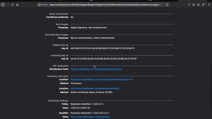
Task: Click 'Statement Identifier ( 1.3.6.1.4.1 )' text
Action: pyautogui.click(x=87, y=104)
